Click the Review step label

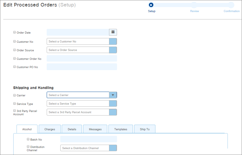[x=194, y=11]
